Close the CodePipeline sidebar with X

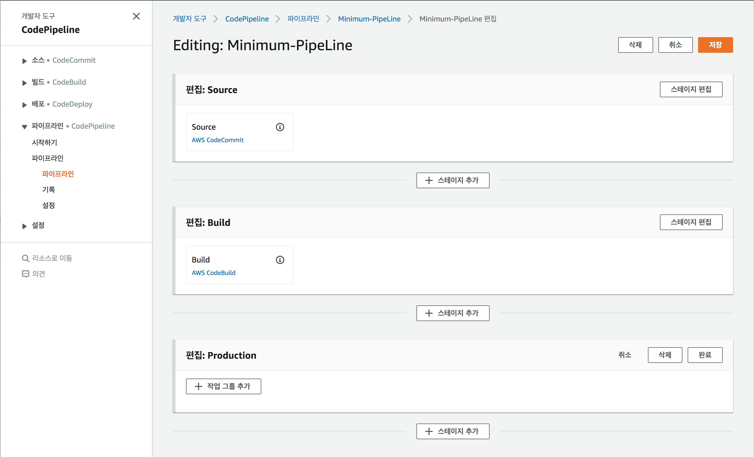pyautogui.click(x=136, y=16)
